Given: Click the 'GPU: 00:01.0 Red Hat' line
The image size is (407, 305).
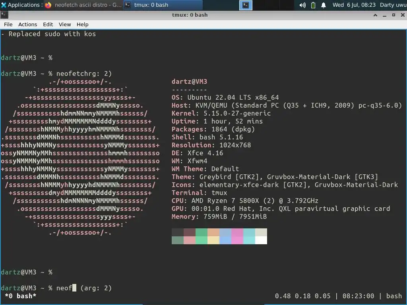Looking at the screenshot, I should (281, 208).
